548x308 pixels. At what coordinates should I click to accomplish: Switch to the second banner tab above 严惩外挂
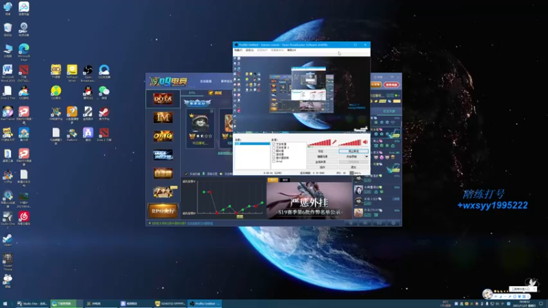tap(285, 180)
